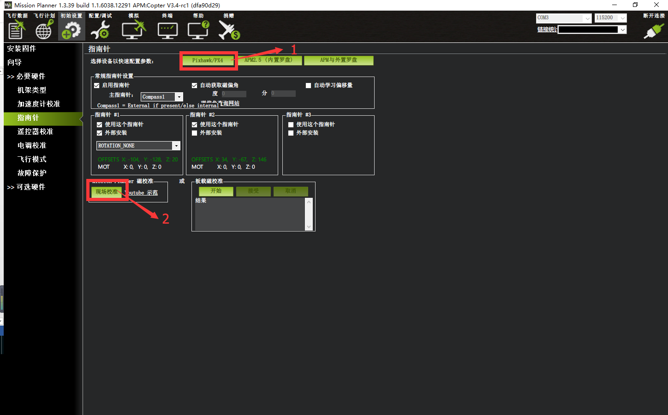Check 使用这个指南针 for compass #3
This screenshot has width=668, height=415.
pyautogui.click(x=291, y=125)
